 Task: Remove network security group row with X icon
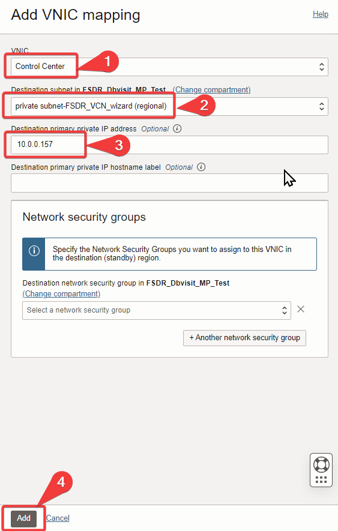pyautogui.click(x=301, y=309)
